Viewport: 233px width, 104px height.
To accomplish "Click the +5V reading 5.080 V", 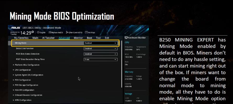I will tap(139, 101).
